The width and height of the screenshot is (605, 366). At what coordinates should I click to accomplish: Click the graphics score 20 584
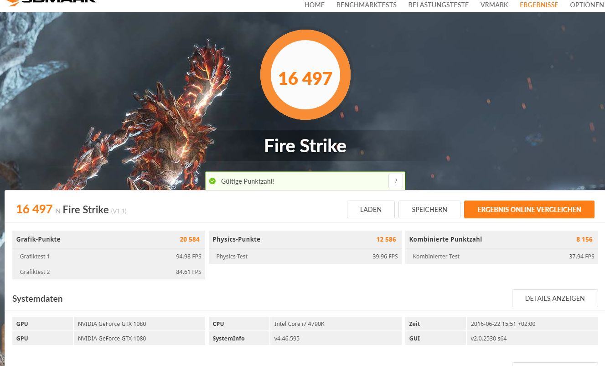pyautogui.click(x=190, y=239)
